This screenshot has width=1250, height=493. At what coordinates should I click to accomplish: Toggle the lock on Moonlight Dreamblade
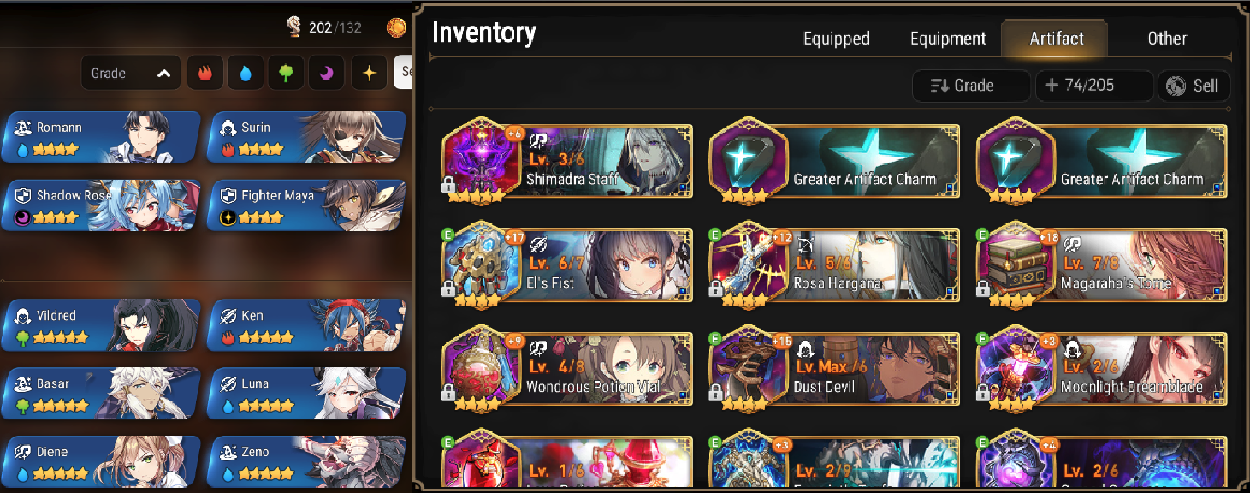(x=982, y=393)
